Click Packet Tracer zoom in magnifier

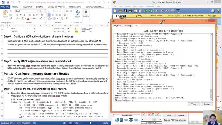[156, 11]
